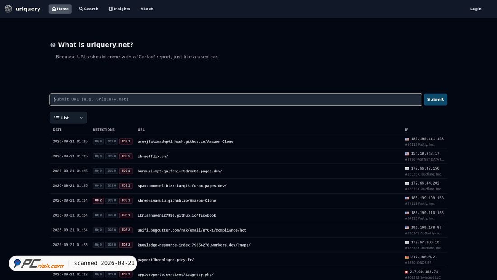
Task: Click the urlquery globe logo icon
Action: pos(8,9)
